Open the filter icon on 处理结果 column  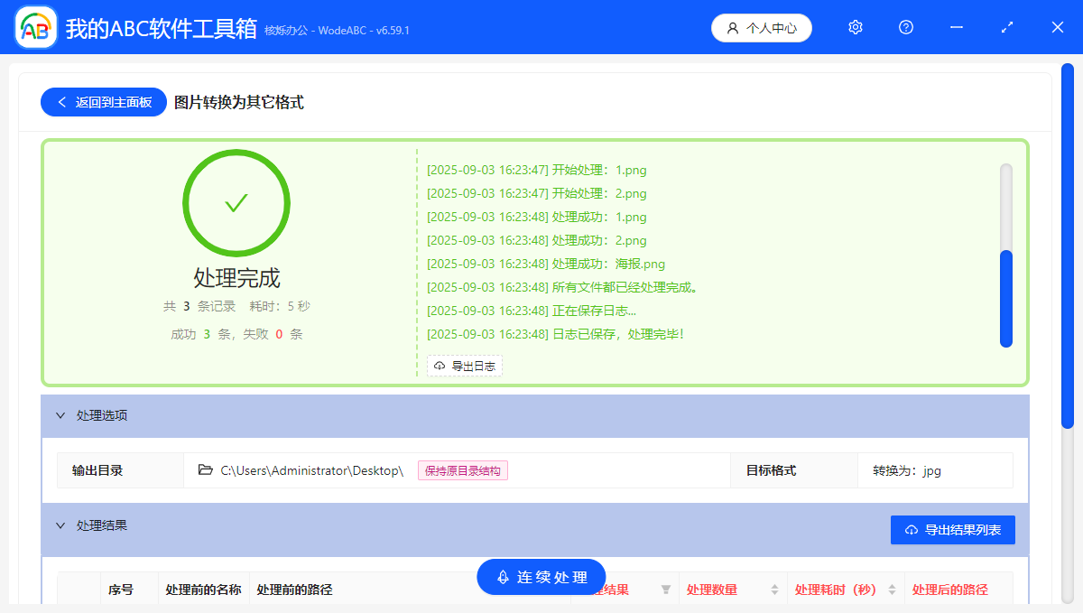[666, 589]
